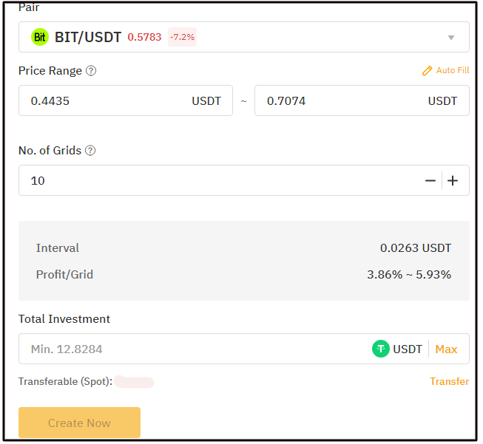Increase the grid count with plus button
The height and width of the screenshot is (444, 483).
coord(453,180)
